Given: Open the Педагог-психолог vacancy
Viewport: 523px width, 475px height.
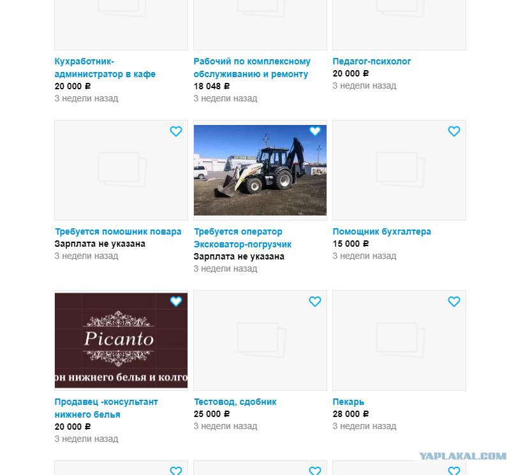Looking at the screenshot, I should click(x=372, y=61).
